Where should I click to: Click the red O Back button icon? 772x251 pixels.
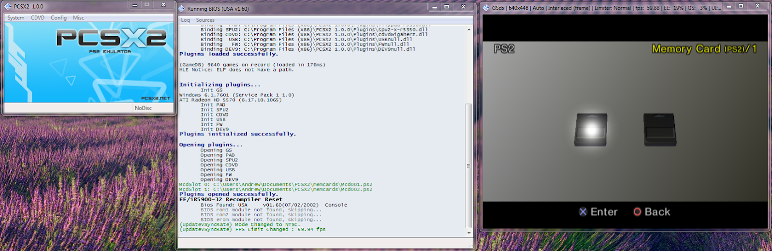[637, 212]
